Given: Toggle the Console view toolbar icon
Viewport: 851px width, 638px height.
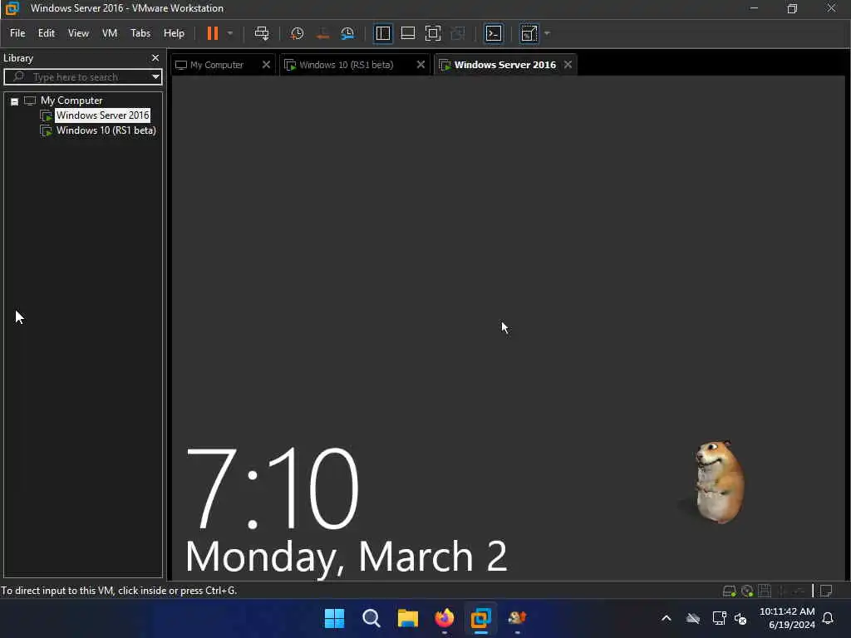Looking at the screenshot, I should pos(494,33).
